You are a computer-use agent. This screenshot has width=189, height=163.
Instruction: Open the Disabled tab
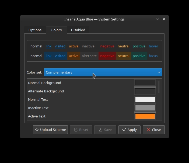pyautogui.click(x=78, y=30)
